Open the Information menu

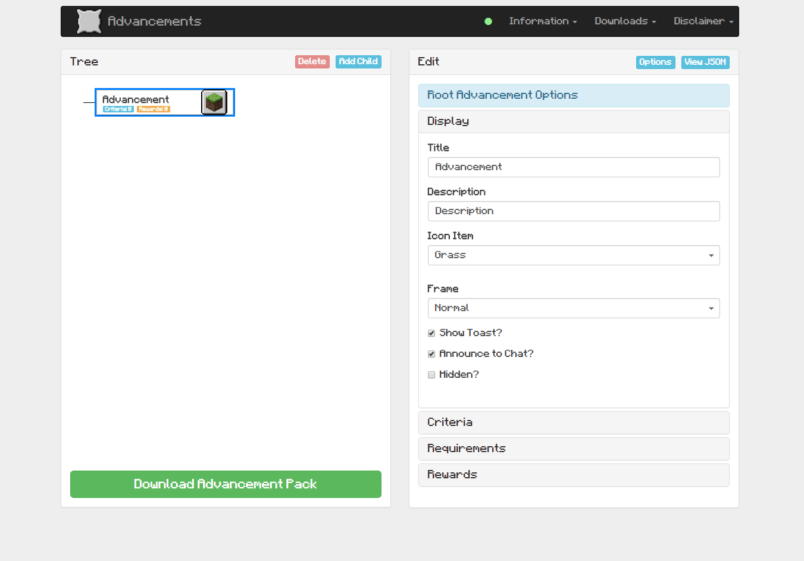click(543, 21)
